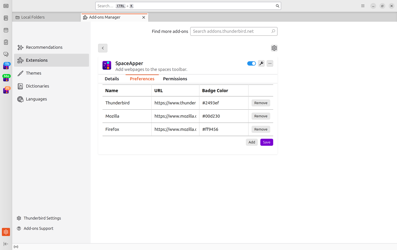This screenshot has width=397, height=250.
Task: Edit badge color #ff9456
Action: point(224,129)
